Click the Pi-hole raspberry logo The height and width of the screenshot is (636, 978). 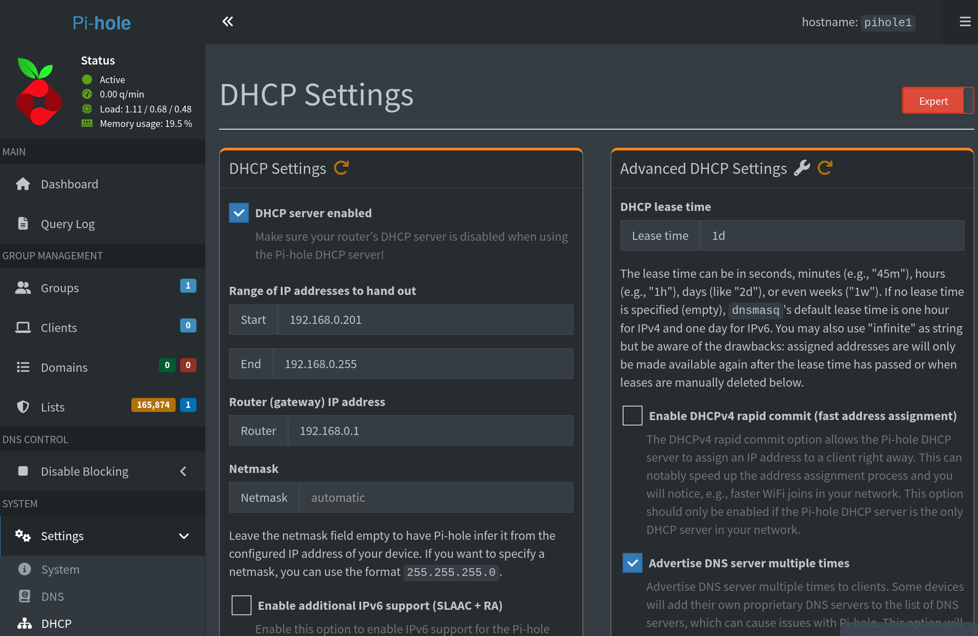[x=39, y=92]
